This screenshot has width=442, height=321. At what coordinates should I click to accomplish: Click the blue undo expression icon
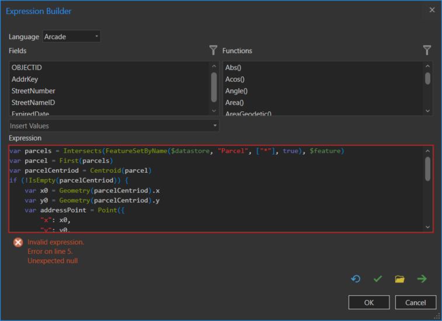[x=356, y=279]
